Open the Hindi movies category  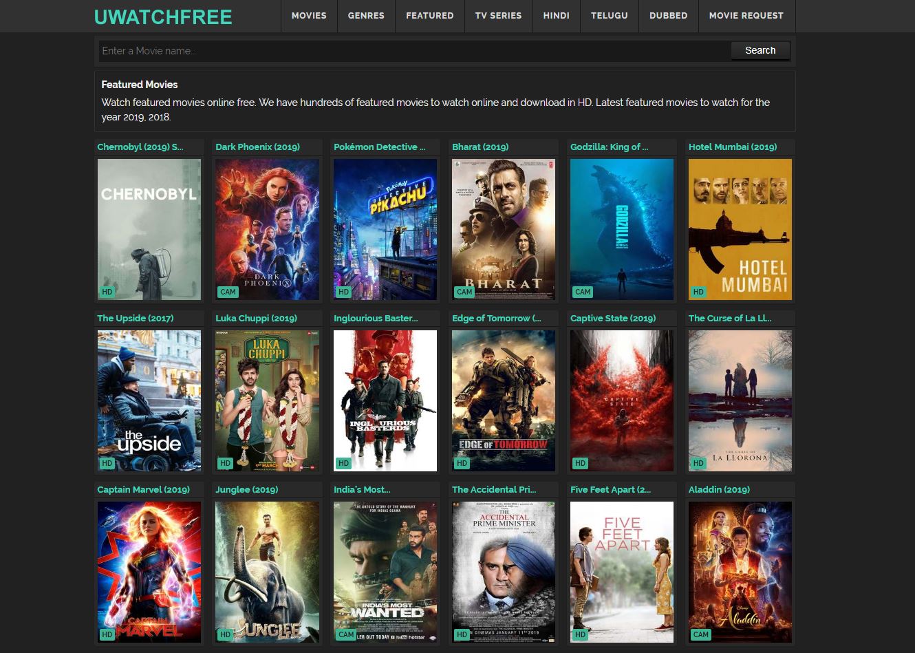point(556,16)
